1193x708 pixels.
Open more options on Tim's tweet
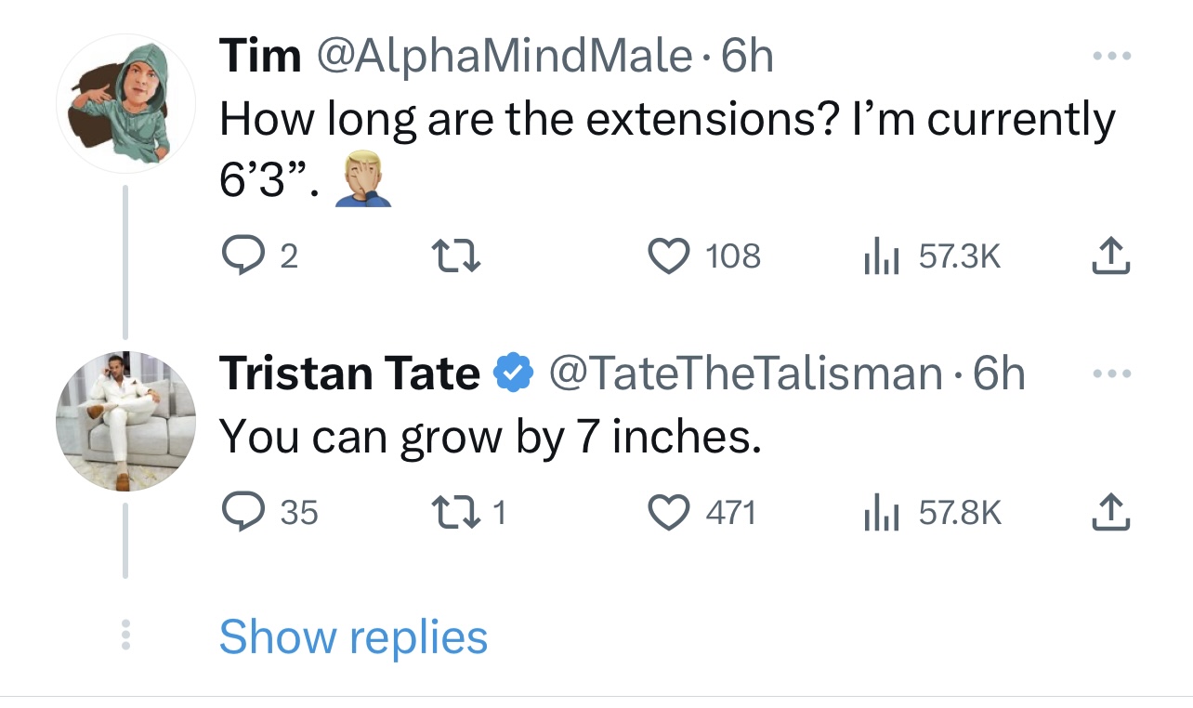(1112, 57)
